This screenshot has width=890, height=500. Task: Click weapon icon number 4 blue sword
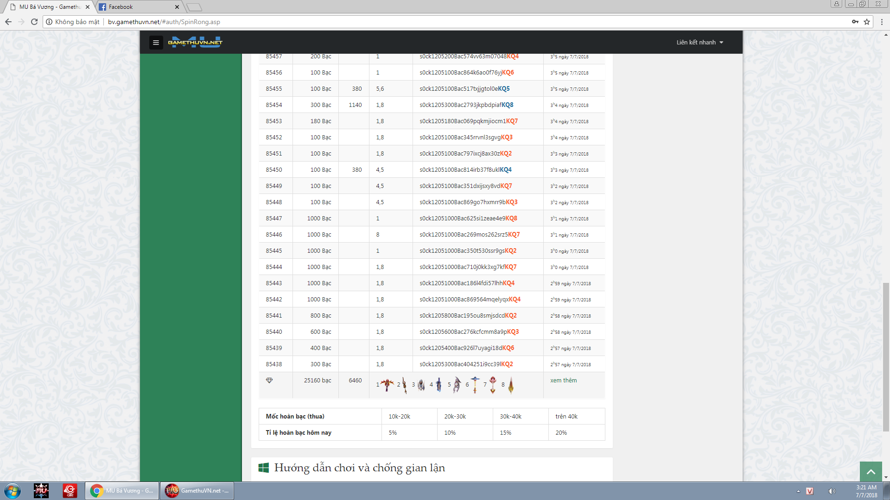(x=439, y=384)
